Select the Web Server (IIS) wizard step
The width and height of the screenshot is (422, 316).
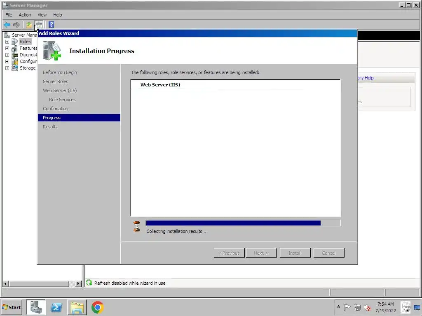tap(60, 91)
